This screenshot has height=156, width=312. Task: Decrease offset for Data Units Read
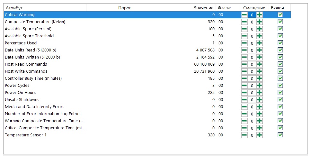point(245,50)
